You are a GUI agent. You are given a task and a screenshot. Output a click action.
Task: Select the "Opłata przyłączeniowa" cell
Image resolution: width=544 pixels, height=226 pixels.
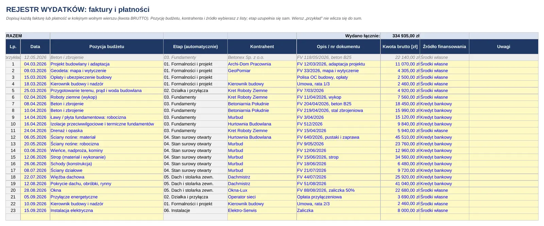pyautogui.click(x=338, y=197)
